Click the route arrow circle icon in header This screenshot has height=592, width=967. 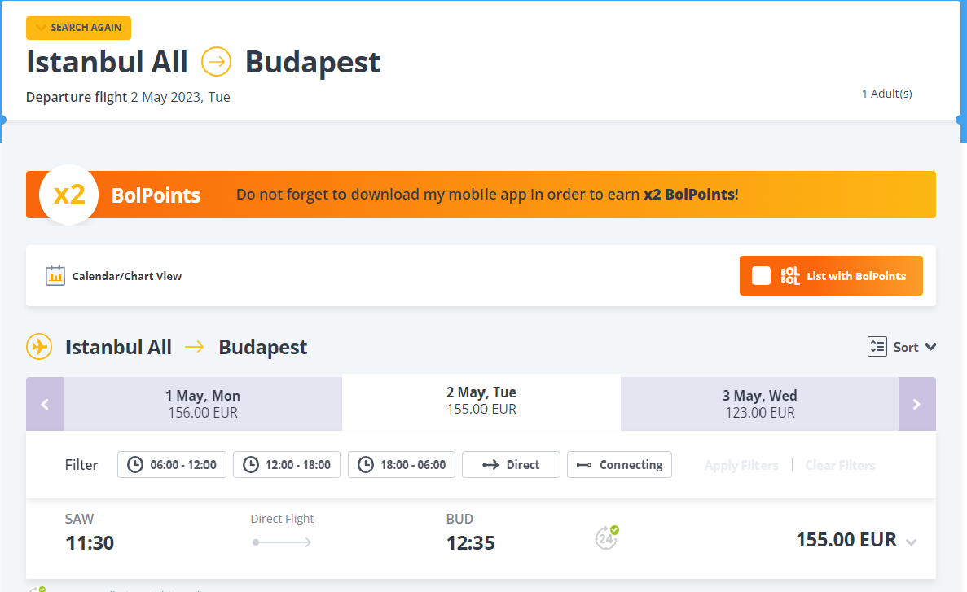pos(217,62)
